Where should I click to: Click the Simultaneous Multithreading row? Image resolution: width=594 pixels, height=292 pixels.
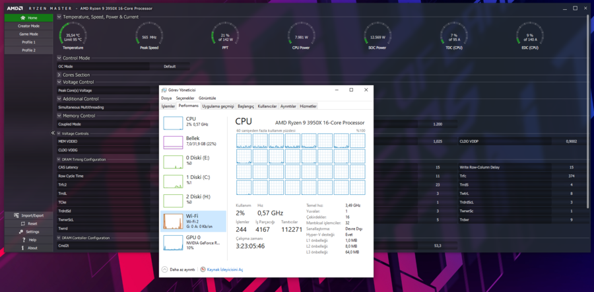point(108,107)
